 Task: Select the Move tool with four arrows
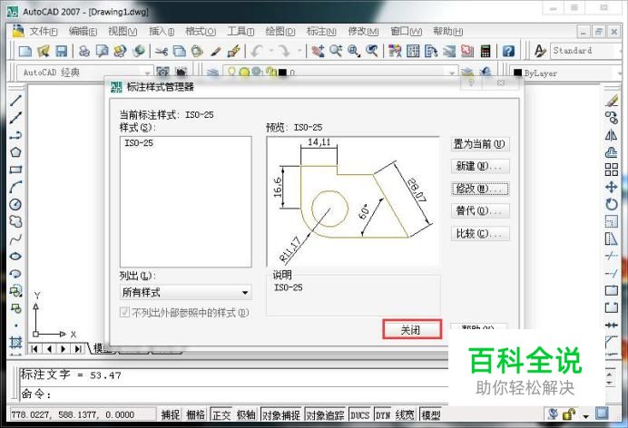(x=611, y=187)
